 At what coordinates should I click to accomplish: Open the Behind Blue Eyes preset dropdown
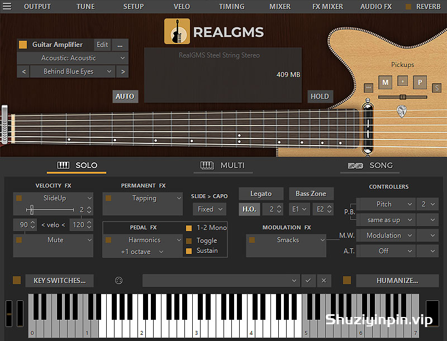click(73, 71)
